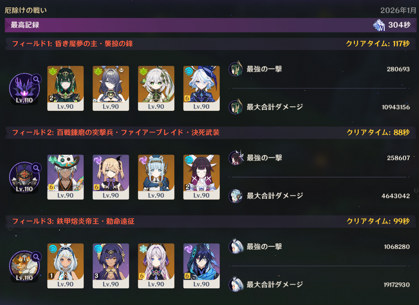This screenshot has width=419, height=305.
Task: Pick the Cryo pink-haired character card
Action: click(156, 266)
